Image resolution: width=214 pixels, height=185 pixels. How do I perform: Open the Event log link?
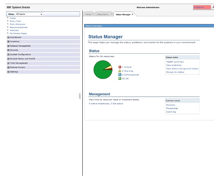(x=171, y=112)
